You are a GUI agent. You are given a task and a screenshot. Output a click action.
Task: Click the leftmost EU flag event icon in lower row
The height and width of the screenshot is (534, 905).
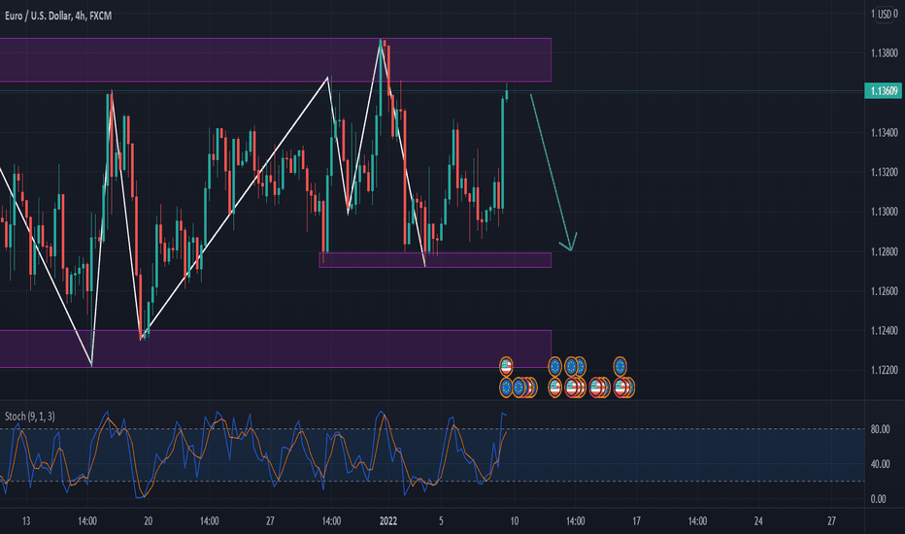point(506,387)
